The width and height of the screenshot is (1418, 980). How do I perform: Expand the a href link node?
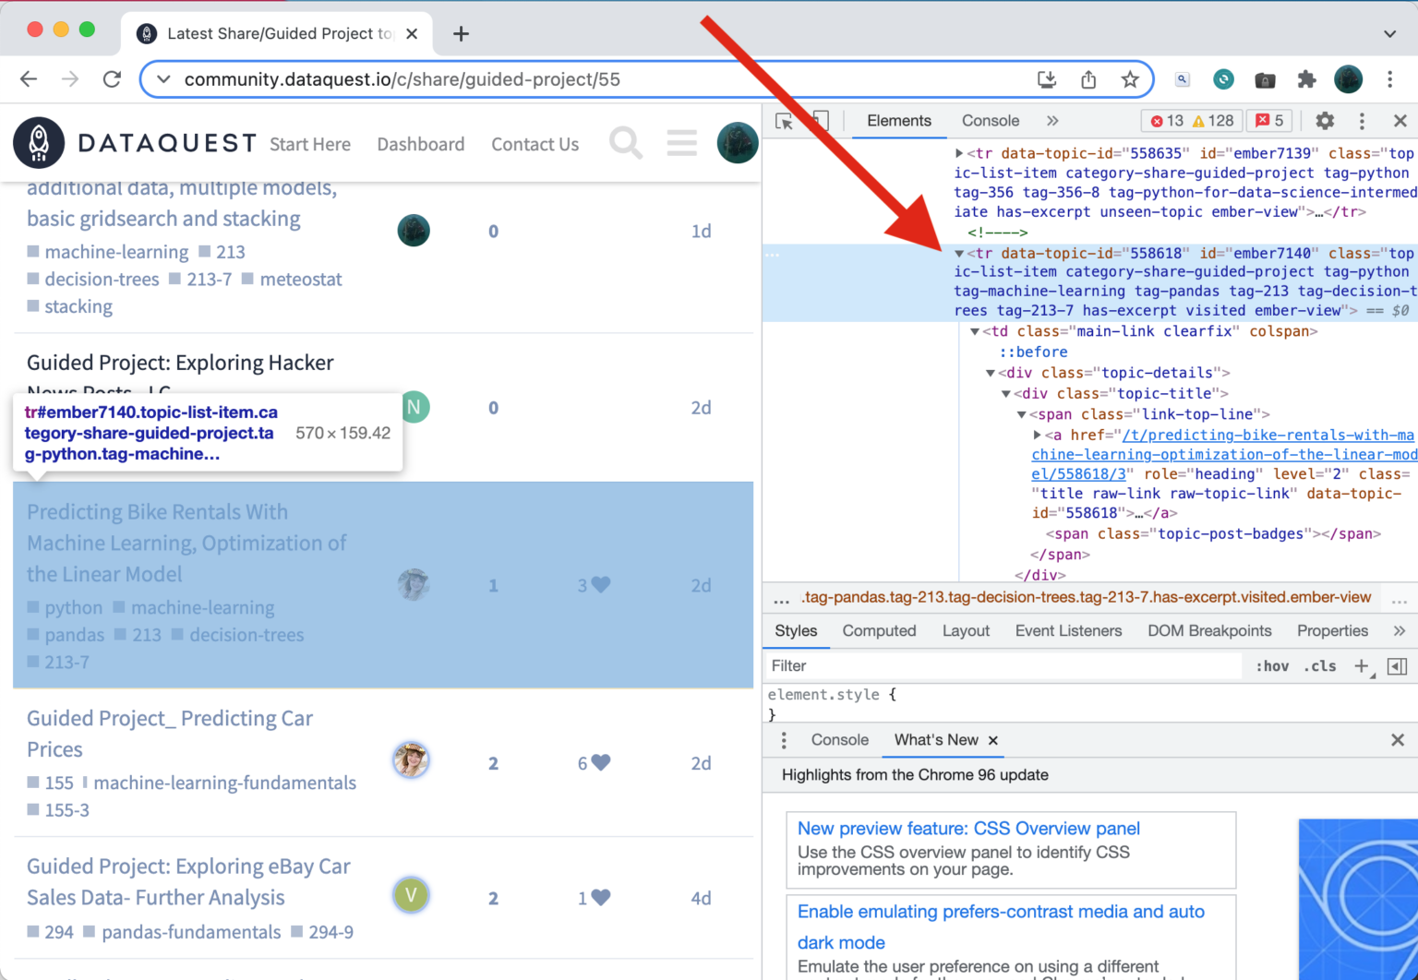[x=1038, y=435]
